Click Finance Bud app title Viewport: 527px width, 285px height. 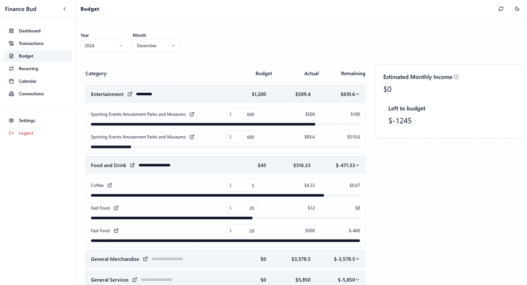point(20,9)
